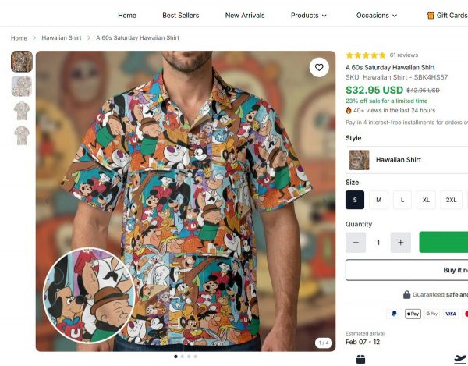468x366 pixels.
Task: Click the Hawaiian Shirt breadcrumb link
Action: tap(62, 37)
